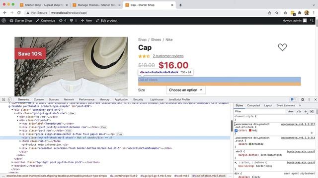318x178 pixels.
Task: Select the highlighted out-of-stock div row
Action: [115, 137]
